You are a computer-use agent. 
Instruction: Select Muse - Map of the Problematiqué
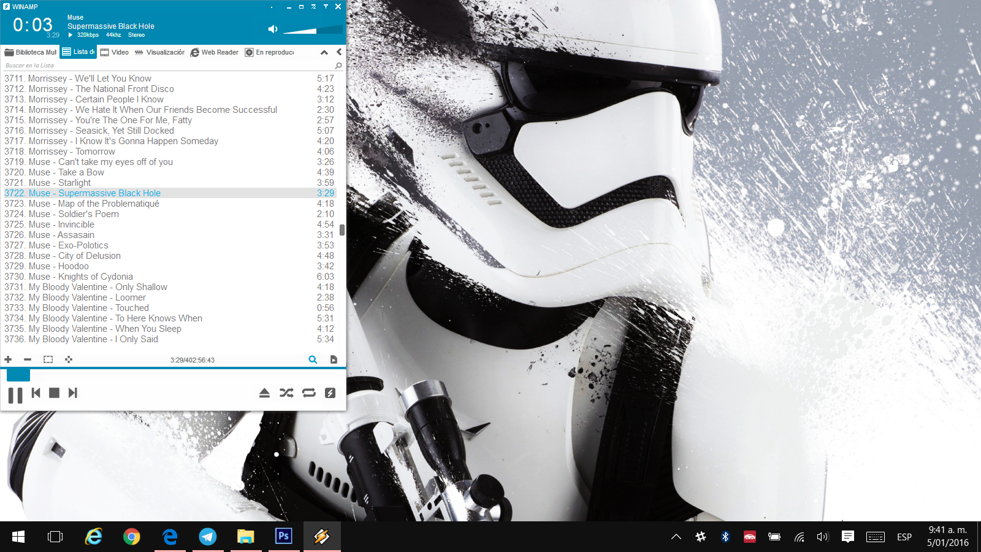[169, 204]
